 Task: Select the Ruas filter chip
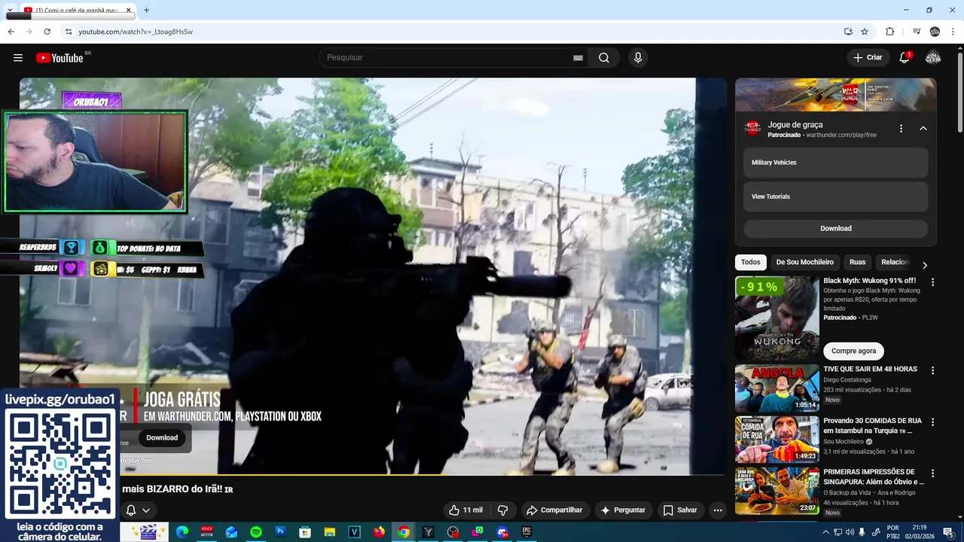[x=857, y=262]
